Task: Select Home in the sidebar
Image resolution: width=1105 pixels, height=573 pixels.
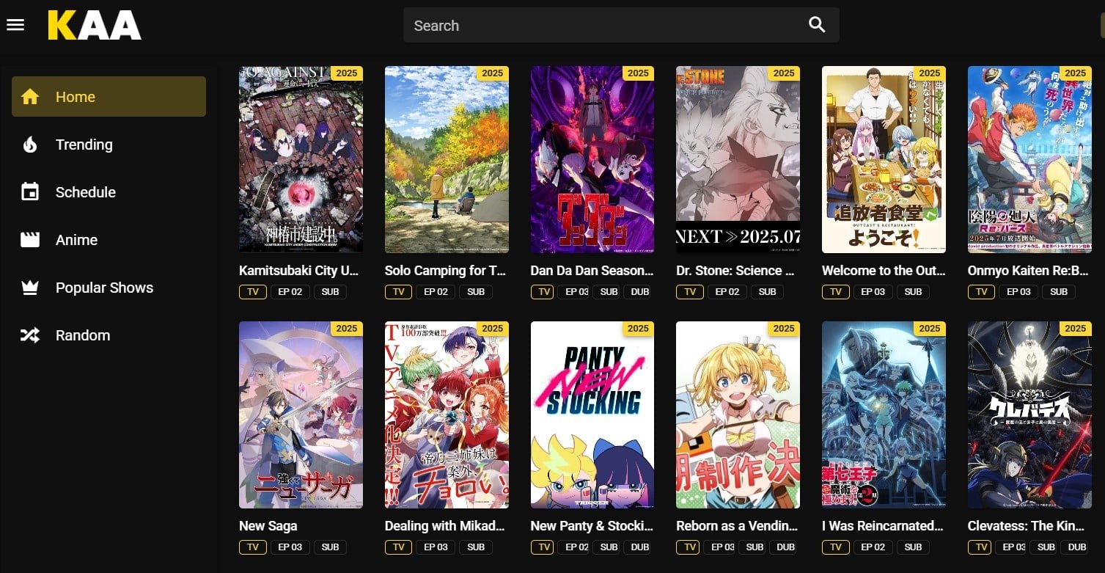Action: pos(109,96)
